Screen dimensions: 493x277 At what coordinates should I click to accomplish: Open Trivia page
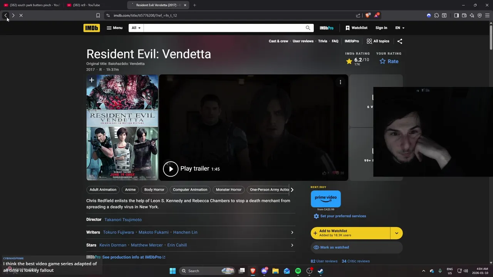[323, 41]
